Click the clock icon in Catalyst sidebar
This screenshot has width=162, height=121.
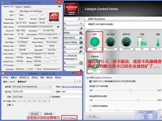pos(81,63)
